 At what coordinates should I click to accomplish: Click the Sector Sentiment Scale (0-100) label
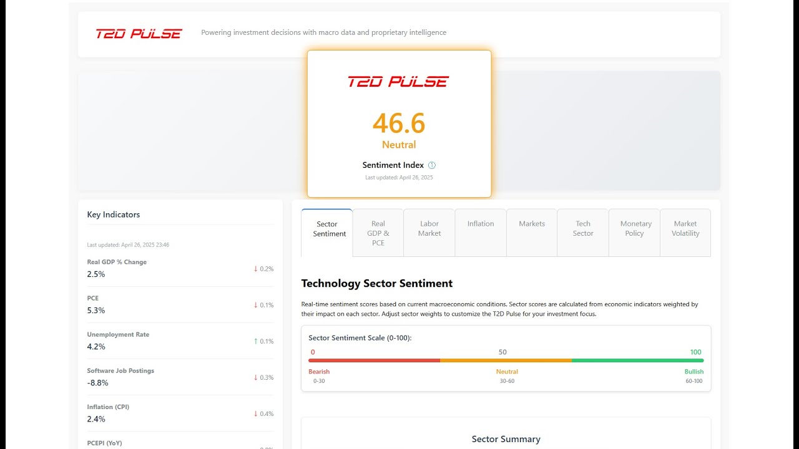point(360,338)
